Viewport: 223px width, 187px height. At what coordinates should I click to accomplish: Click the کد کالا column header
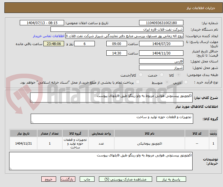click(x=197, y=133)
